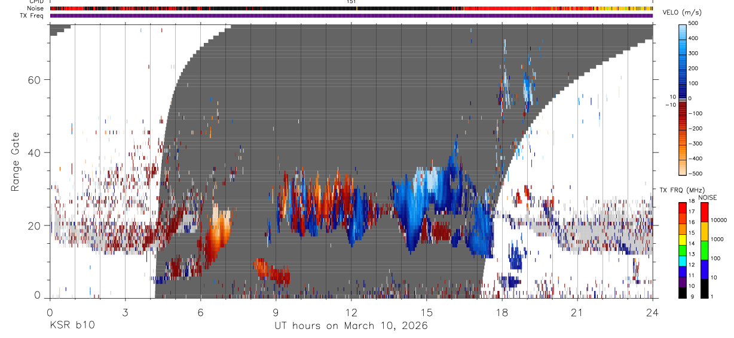This screenshot has width=734, height=338.
Task: Select hour 21 on the UT time axis
Action: coord(577,312)
